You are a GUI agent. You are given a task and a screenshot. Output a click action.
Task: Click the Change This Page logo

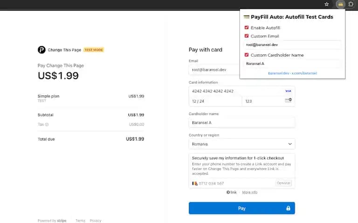[x=41, y=50]
